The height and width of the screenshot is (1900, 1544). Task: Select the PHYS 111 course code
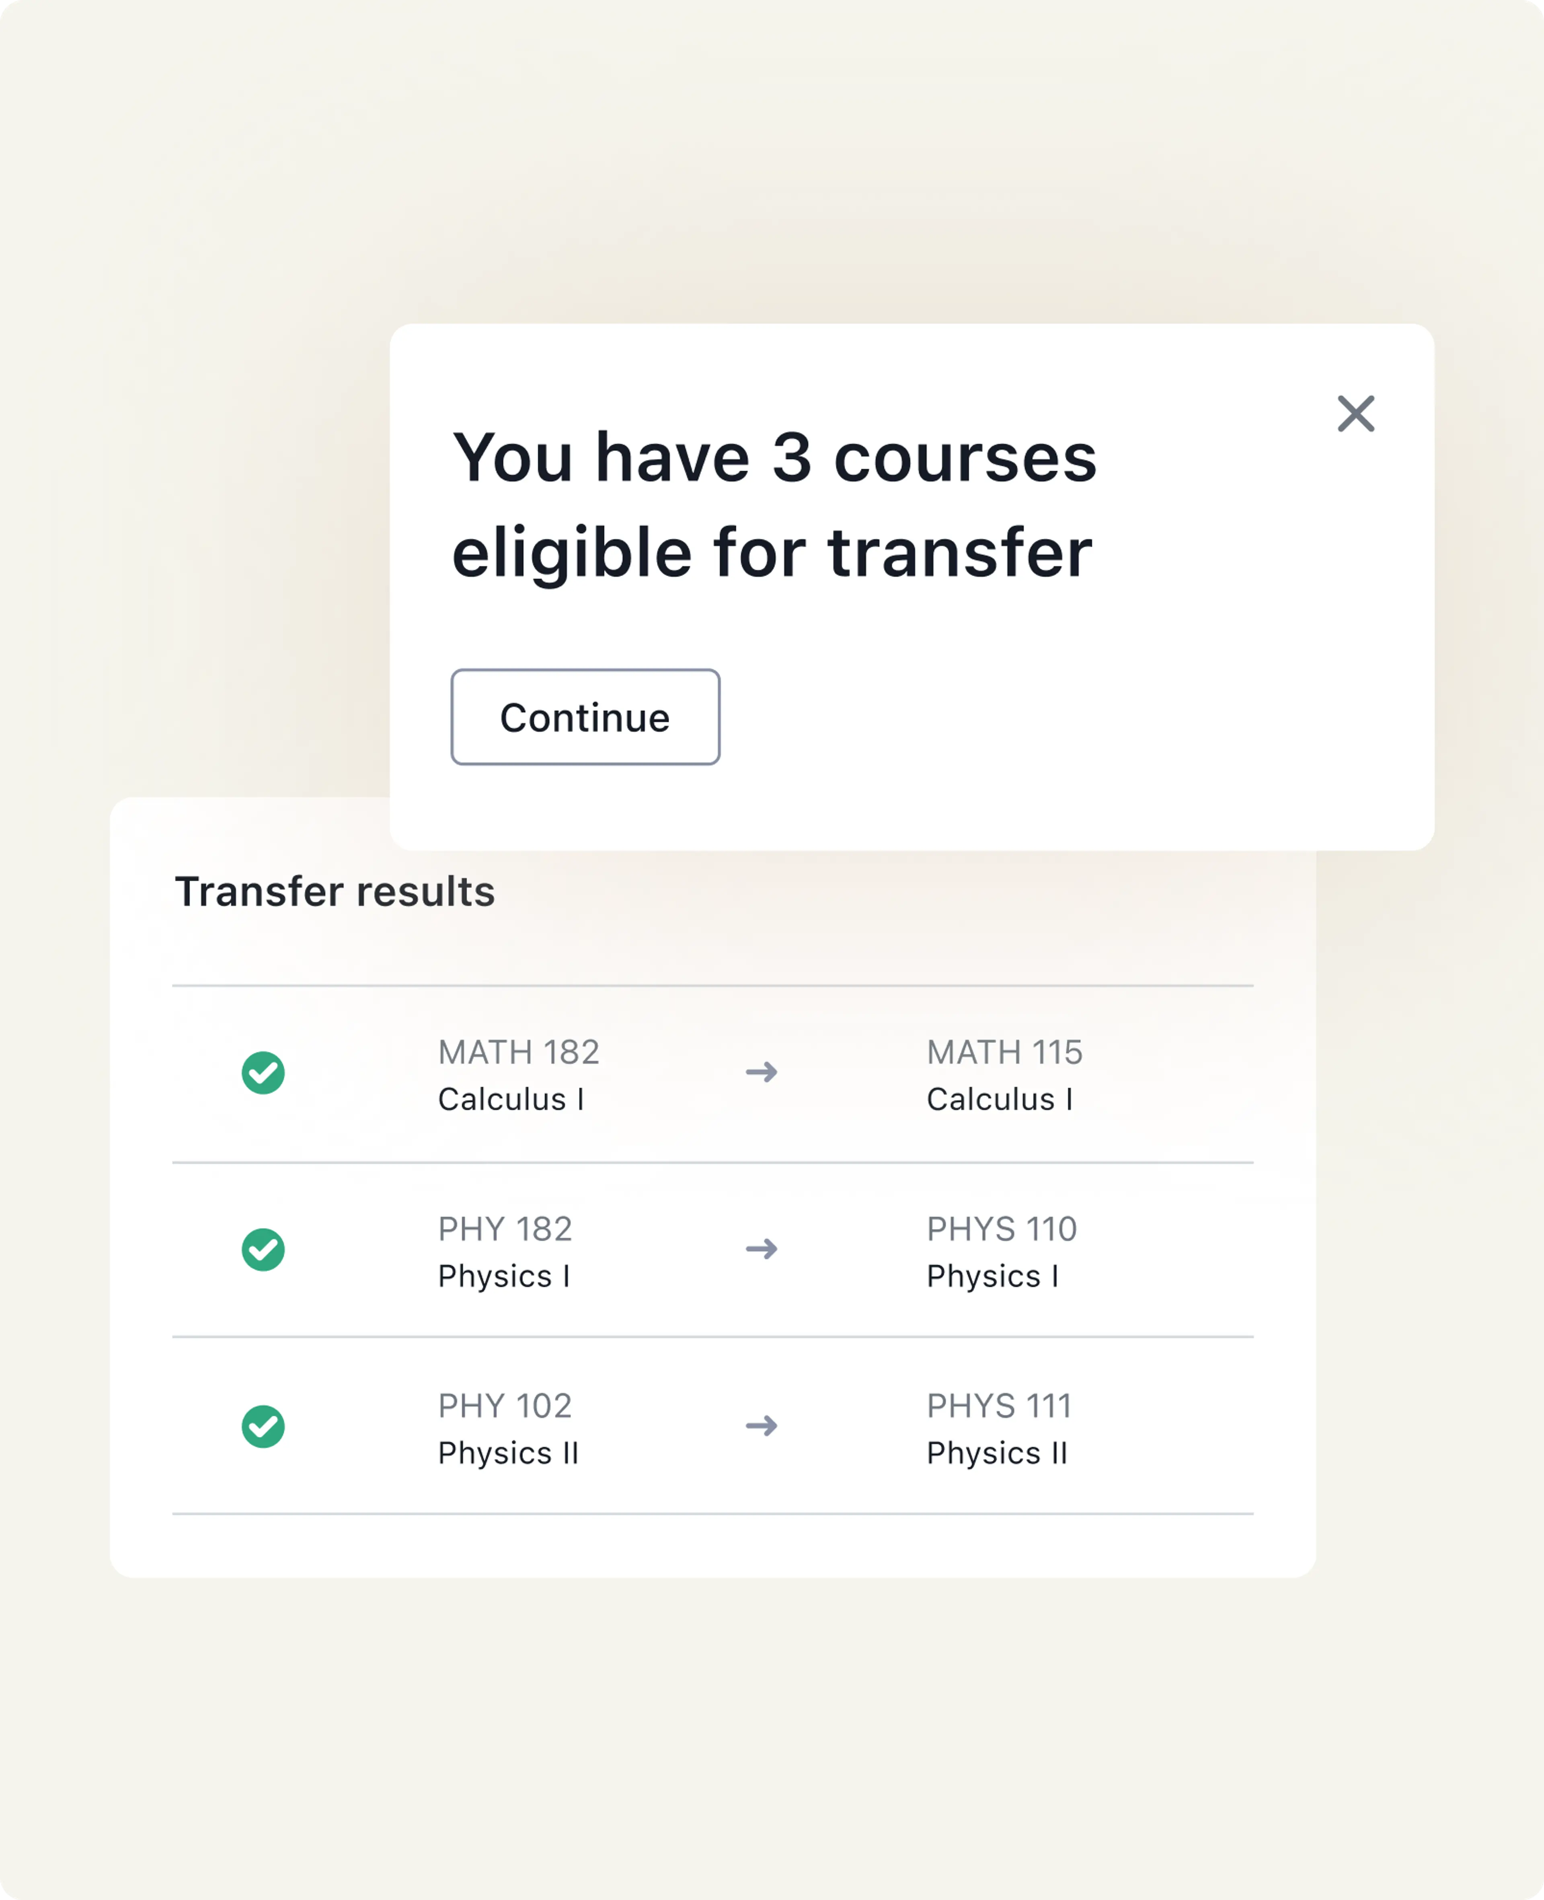999,1406
